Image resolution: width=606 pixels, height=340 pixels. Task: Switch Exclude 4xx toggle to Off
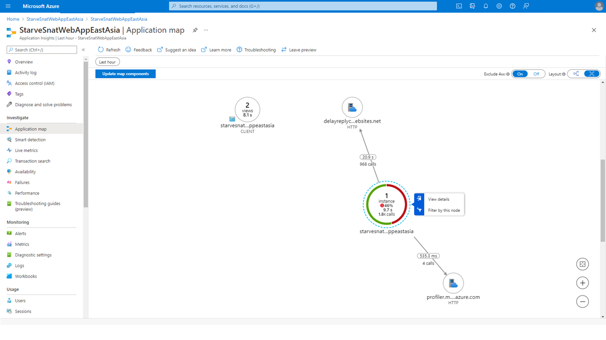click(536, 74)
